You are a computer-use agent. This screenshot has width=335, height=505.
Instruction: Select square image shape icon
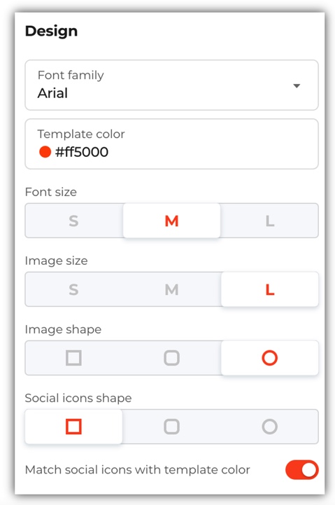click(x=73, y=358)
